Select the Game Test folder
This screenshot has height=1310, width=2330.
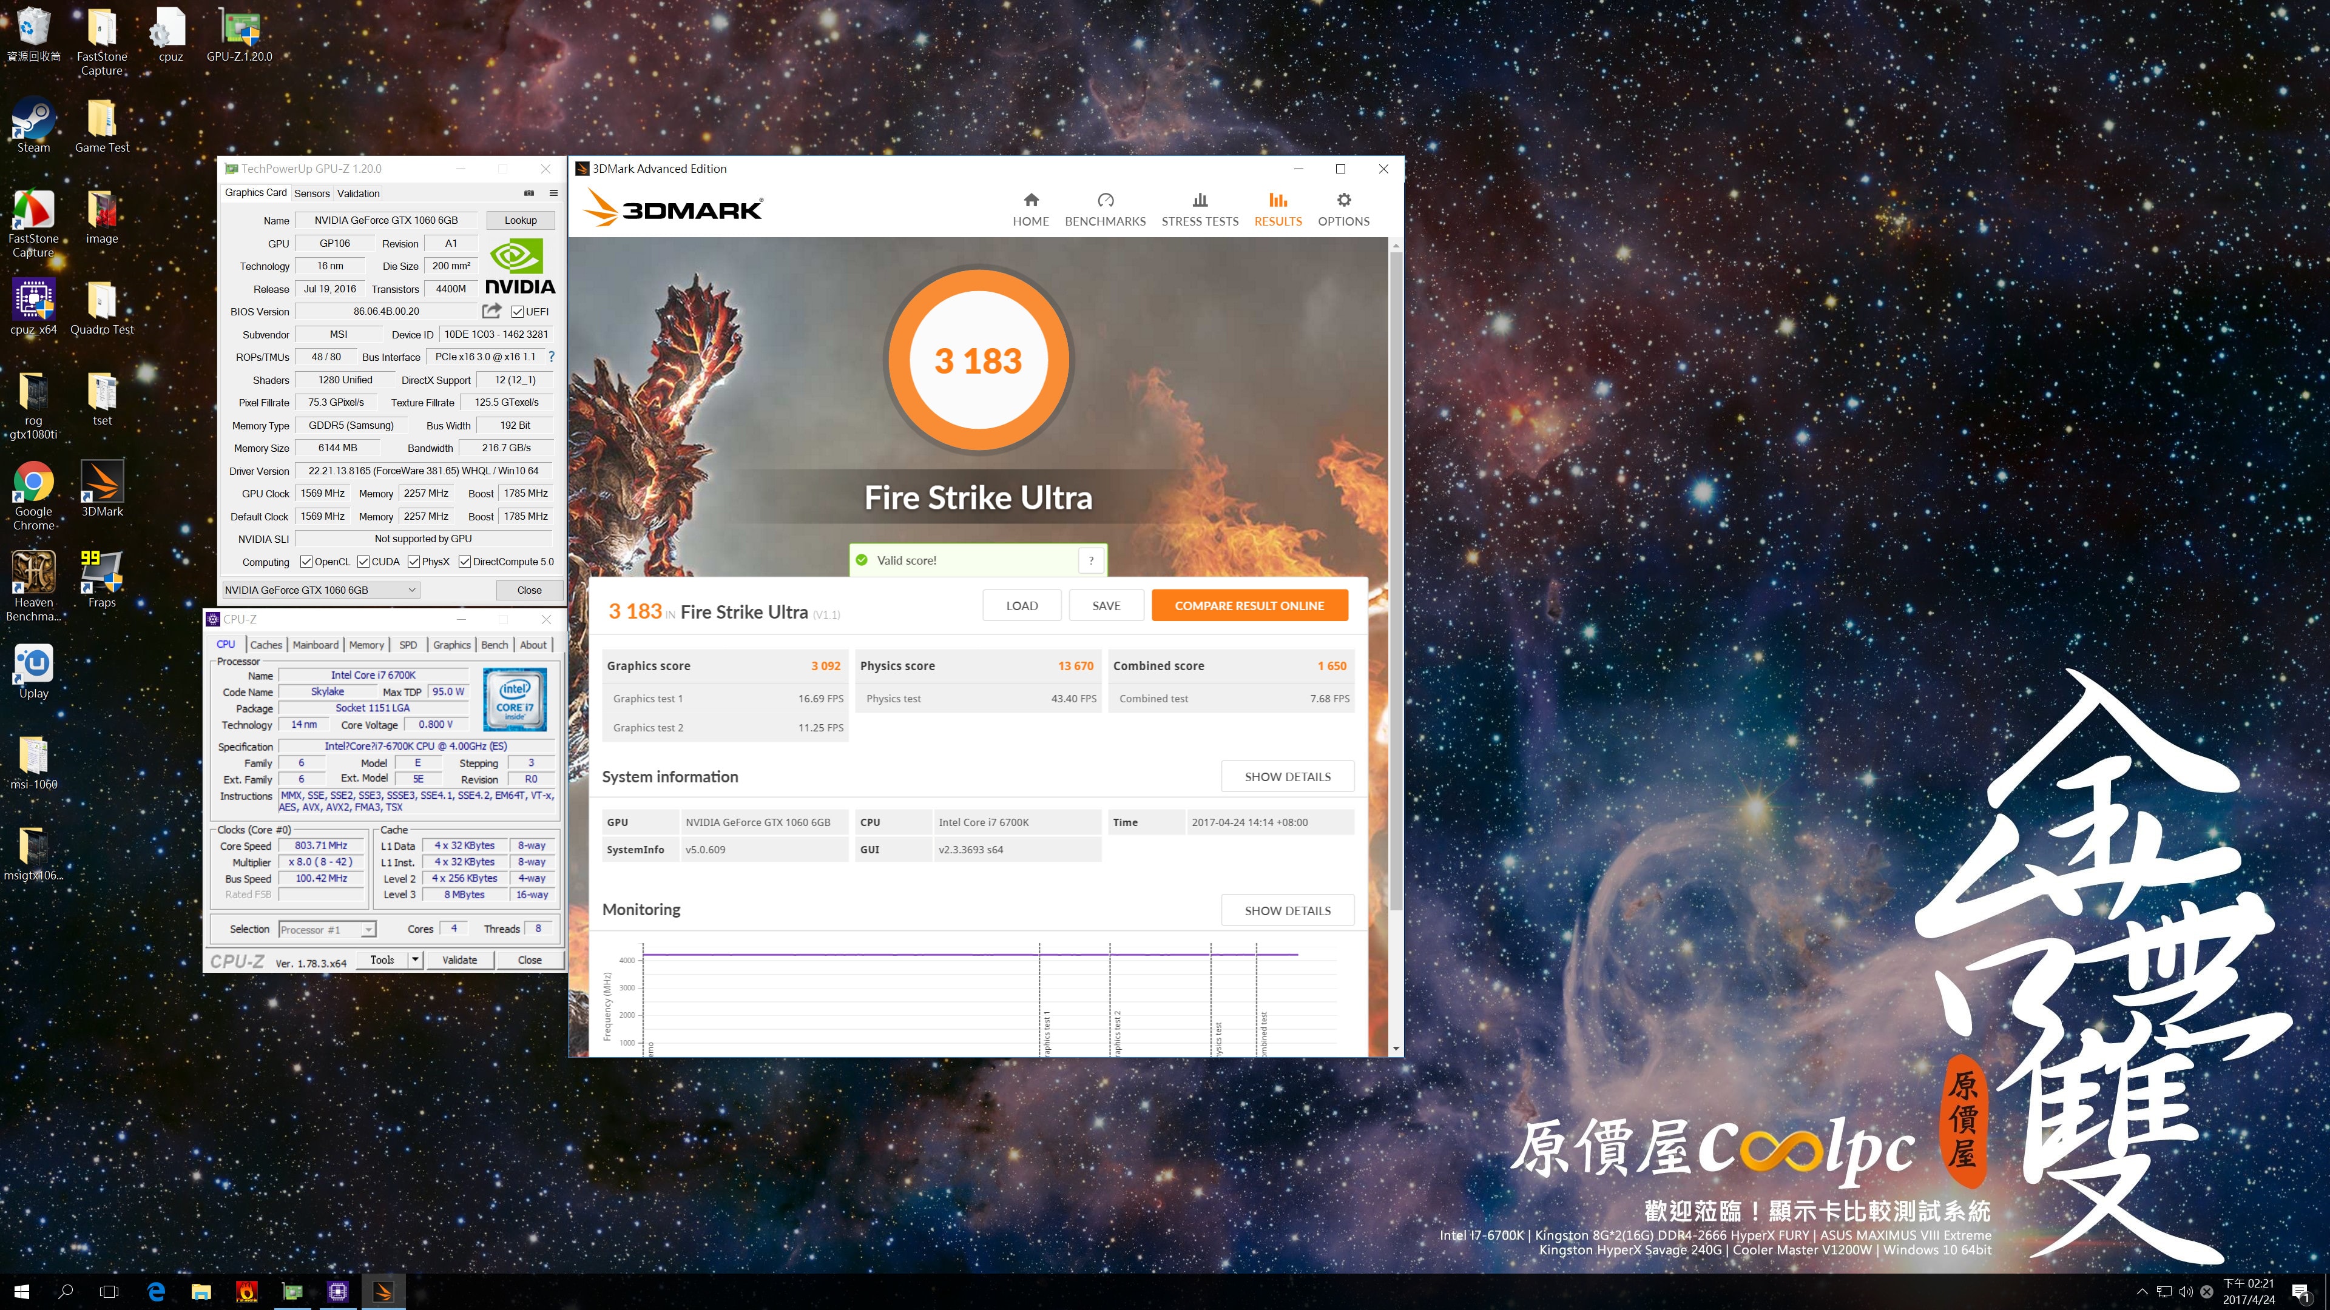point(102,126)
